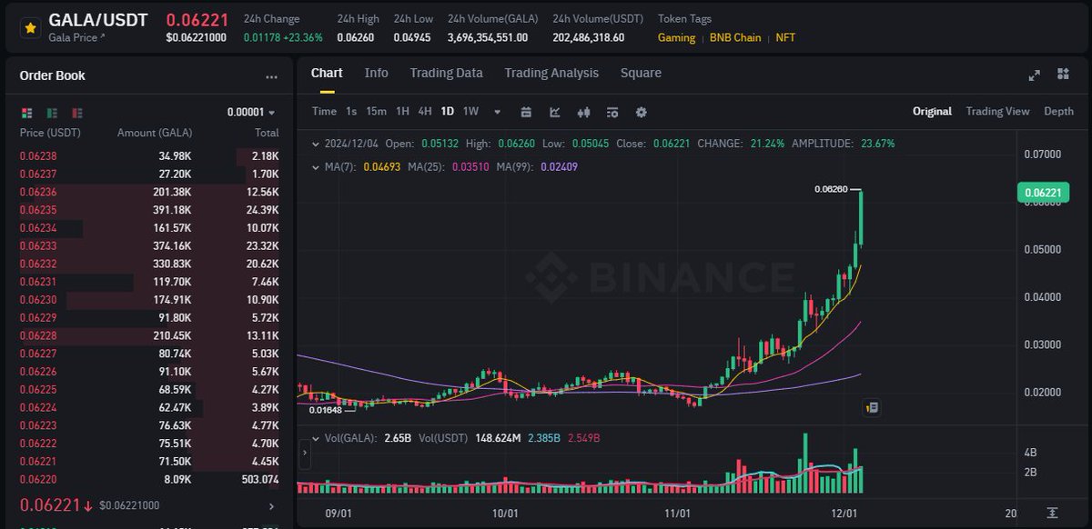Select the 0.06236 sell order row
The height and width of the screenshot is (529, 1092).
tap(149, 192)
